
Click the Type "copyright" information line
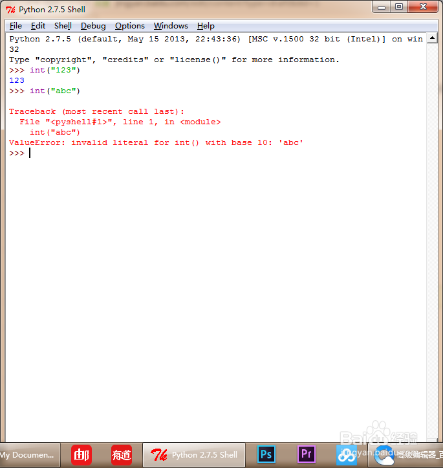(174, 60)
